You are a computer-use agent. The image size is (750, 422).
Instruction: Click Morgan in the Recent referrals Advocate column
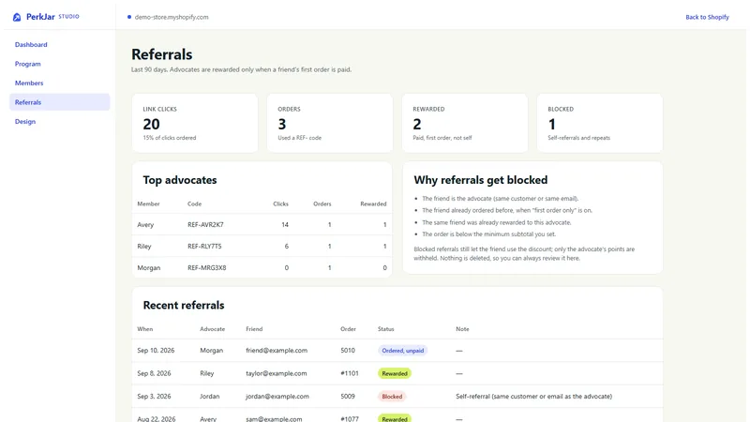click(212, 350)
